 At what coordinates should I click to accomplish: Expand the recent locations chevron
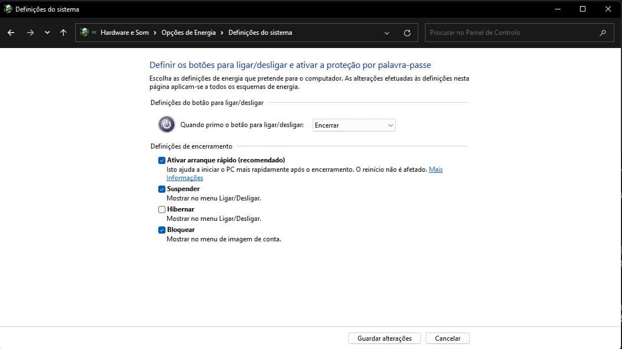47,33
